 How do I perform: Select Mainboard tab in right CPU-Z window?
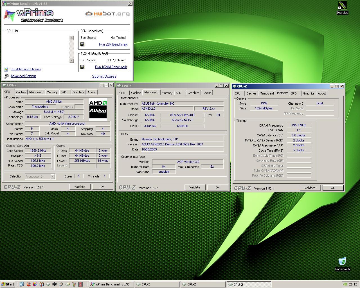click(267, 93)
